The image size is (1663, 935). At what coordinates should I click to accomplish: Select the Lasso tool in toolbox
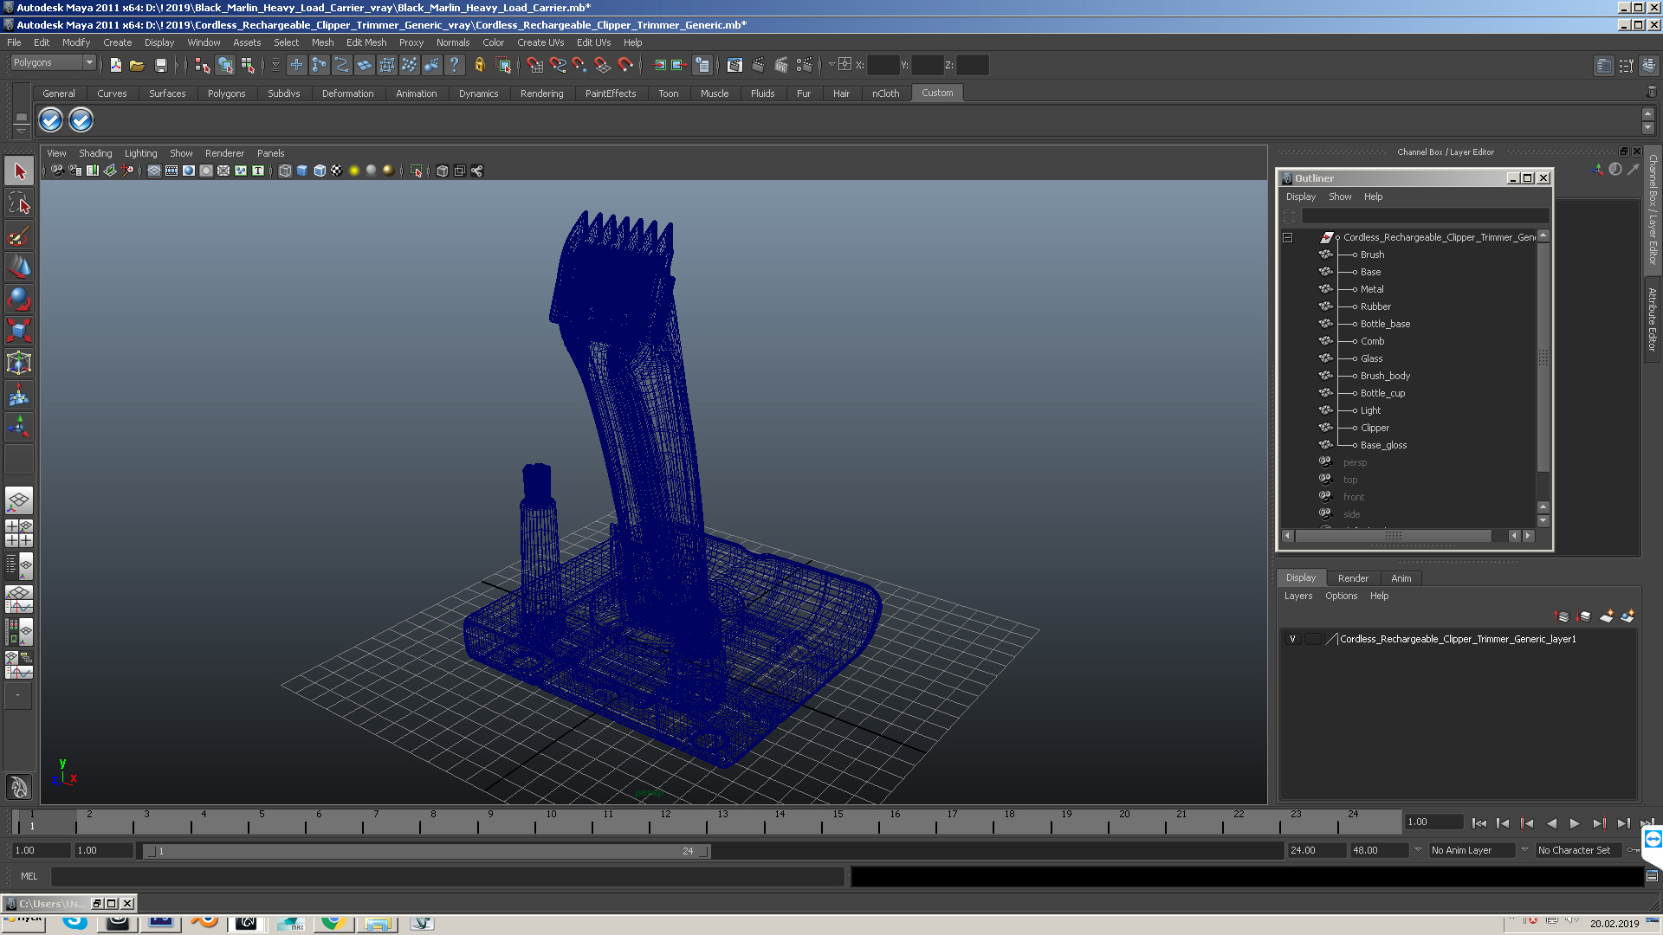[19, 203]
